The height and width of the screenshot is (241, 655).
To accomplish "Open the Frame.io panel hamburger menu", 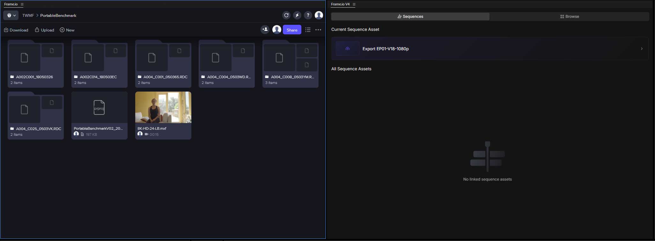I will pyautogui.click(x=22, y=4).
